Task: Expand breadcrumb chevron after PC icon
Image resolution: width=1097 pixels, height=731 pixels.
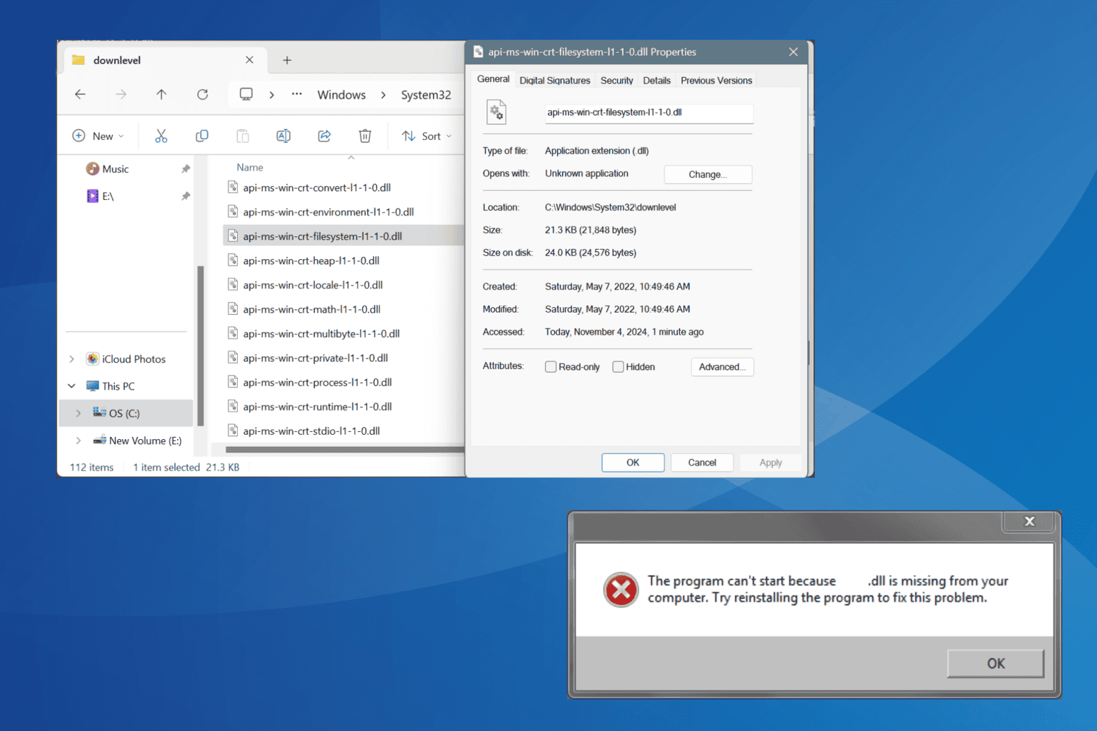Action: tap(271, 94)
